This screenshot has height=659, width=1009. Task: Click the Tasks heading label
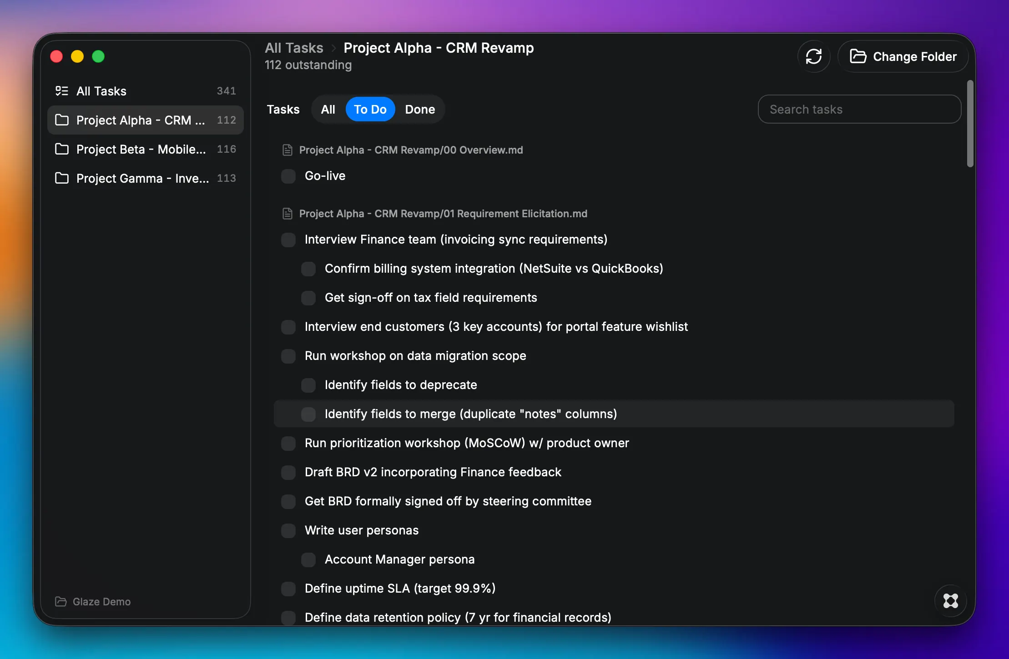point(283,109)
